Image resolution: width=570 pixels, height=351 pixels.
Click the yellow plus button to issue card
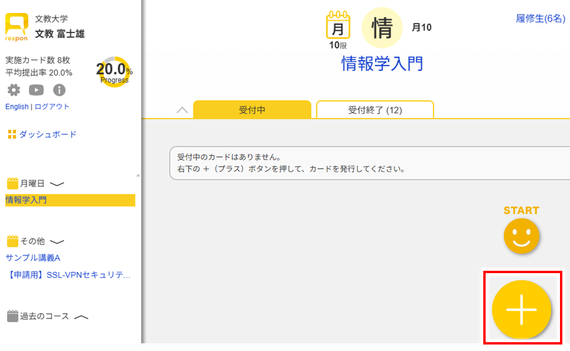click(x=521, y=309)
